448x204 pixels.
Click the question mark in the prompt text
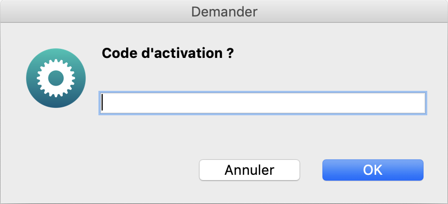point(230,53)
